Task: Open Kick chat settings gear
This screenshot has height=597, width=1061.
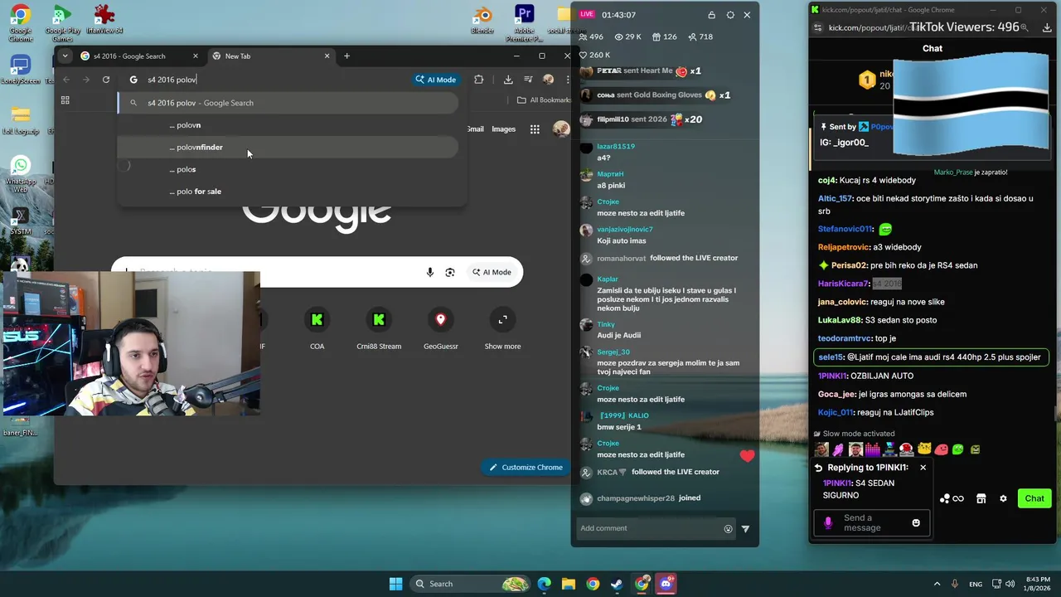Action: click(1003, 498)
